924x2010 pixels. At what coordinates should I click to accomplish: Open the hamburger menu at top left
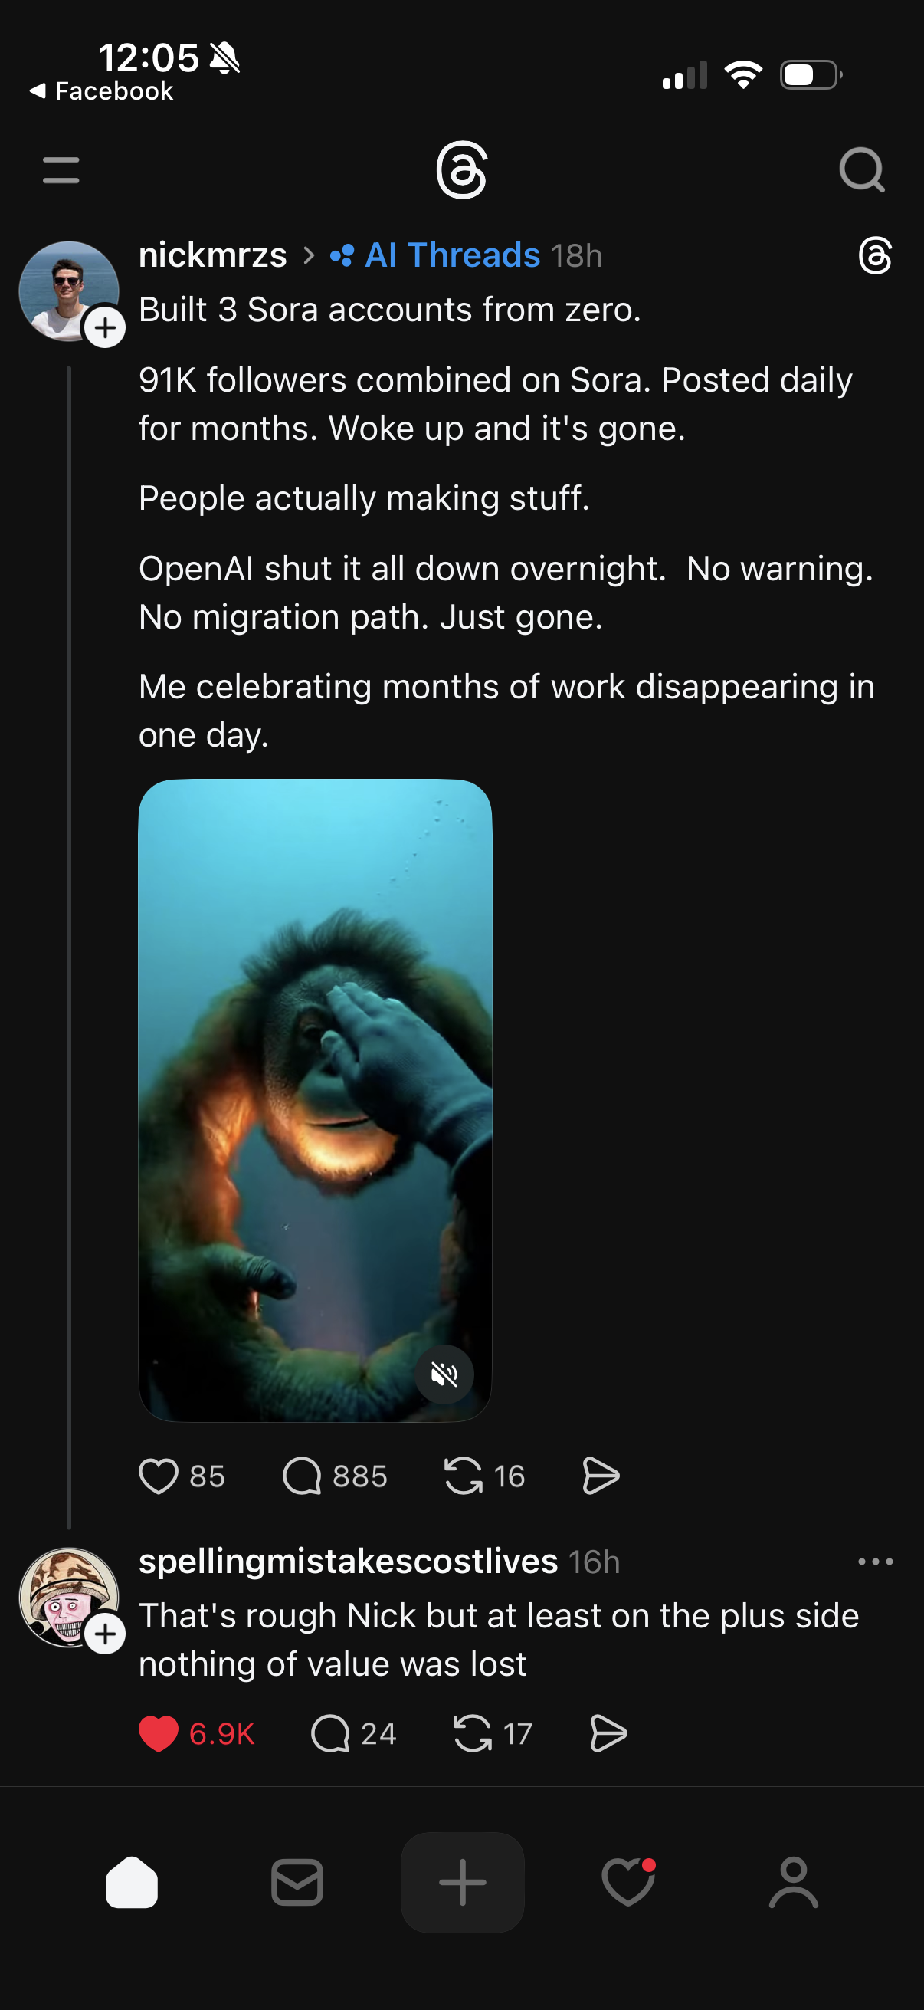coord(61,170)
